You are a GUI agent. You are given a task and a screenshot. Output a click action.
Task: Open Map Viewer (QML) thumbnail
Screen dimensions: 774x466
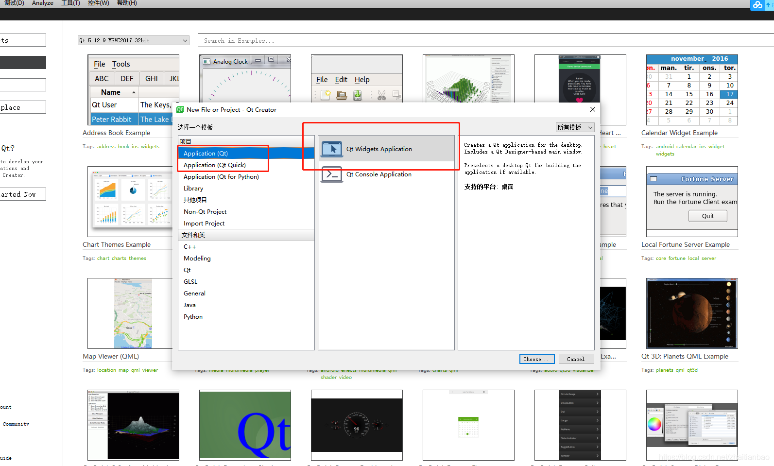[130, 313]
